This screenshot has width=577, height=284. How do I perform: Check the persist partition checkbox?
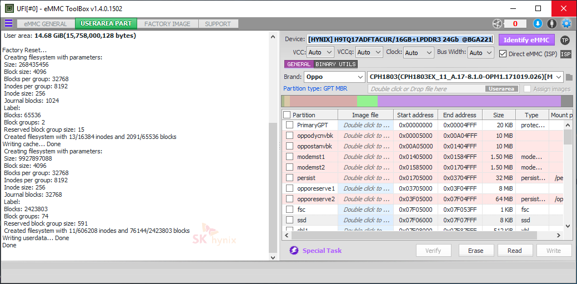[x=289, y=178]
